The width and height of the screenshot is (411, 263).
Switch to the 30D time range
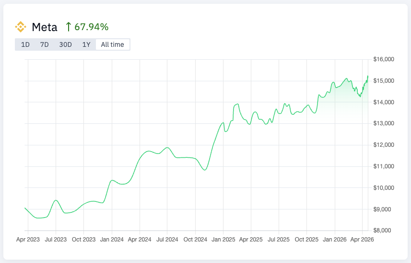[x=65, y=44]
